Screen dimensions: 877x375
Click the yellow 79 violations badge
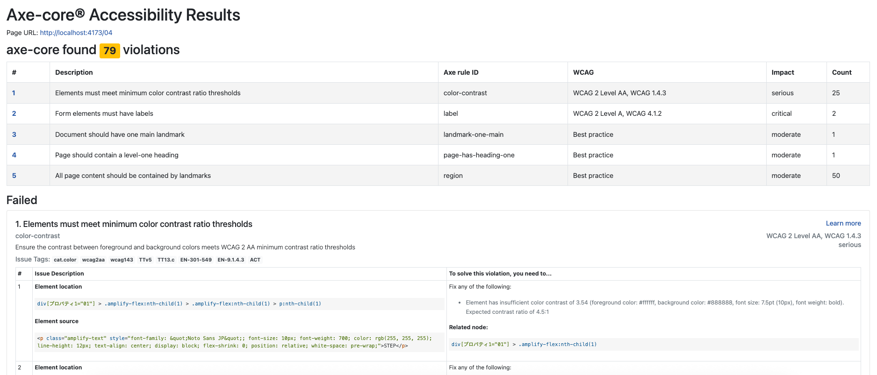tap(109, 50)
